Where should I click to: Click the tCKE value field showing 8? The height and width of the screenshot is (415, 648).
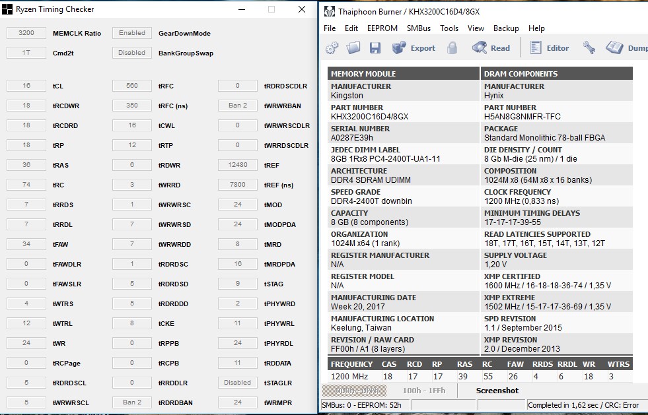tap(132, 323)
